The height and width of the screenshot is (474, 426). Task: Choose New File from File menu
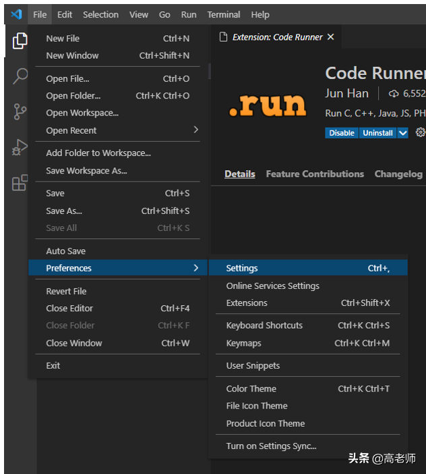point(118,38)
